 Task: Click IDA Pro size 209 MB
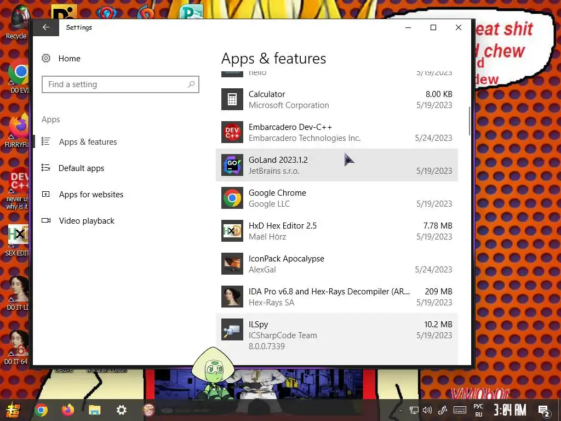pos(438,292)
